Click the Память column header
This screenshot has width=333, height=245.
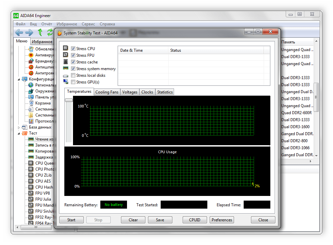297,42
